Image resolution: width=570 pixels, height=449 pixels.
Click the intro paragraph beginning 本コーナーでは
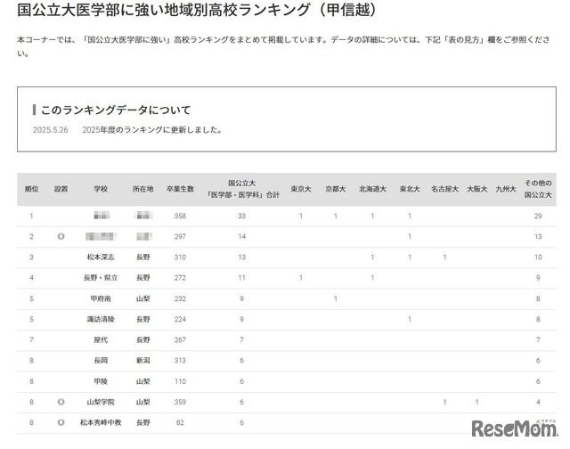coord(283,46)
